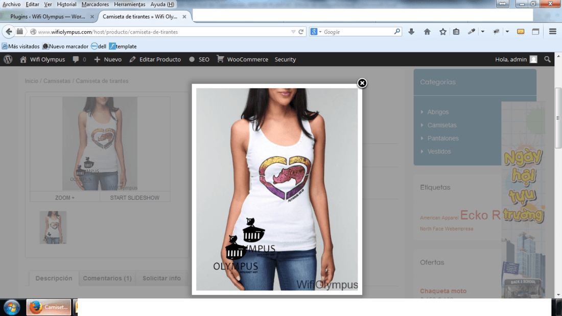Click the page vertical scrollbar
The height and width of the screenshot is (316, 562).
click(x=558, y=118)
